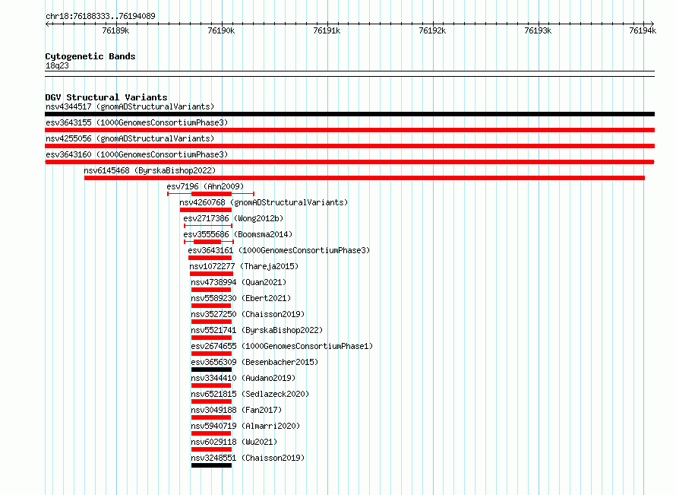676x495 pixels.
Task: Open nsv1072277 Thareja2015 variant label
Action: (x=244, y=266)
